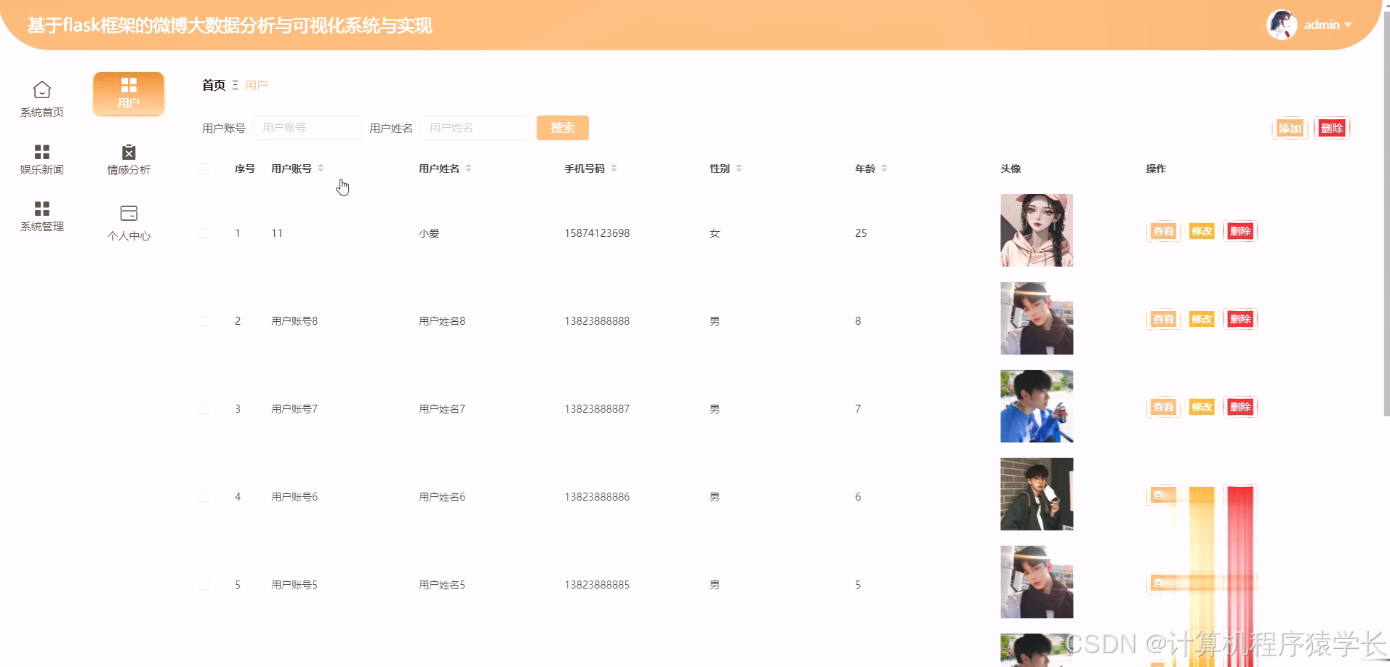Open the 个人中心 profile icon
The width and height of the screenshot is (1390, 667).
click(128, 212)
